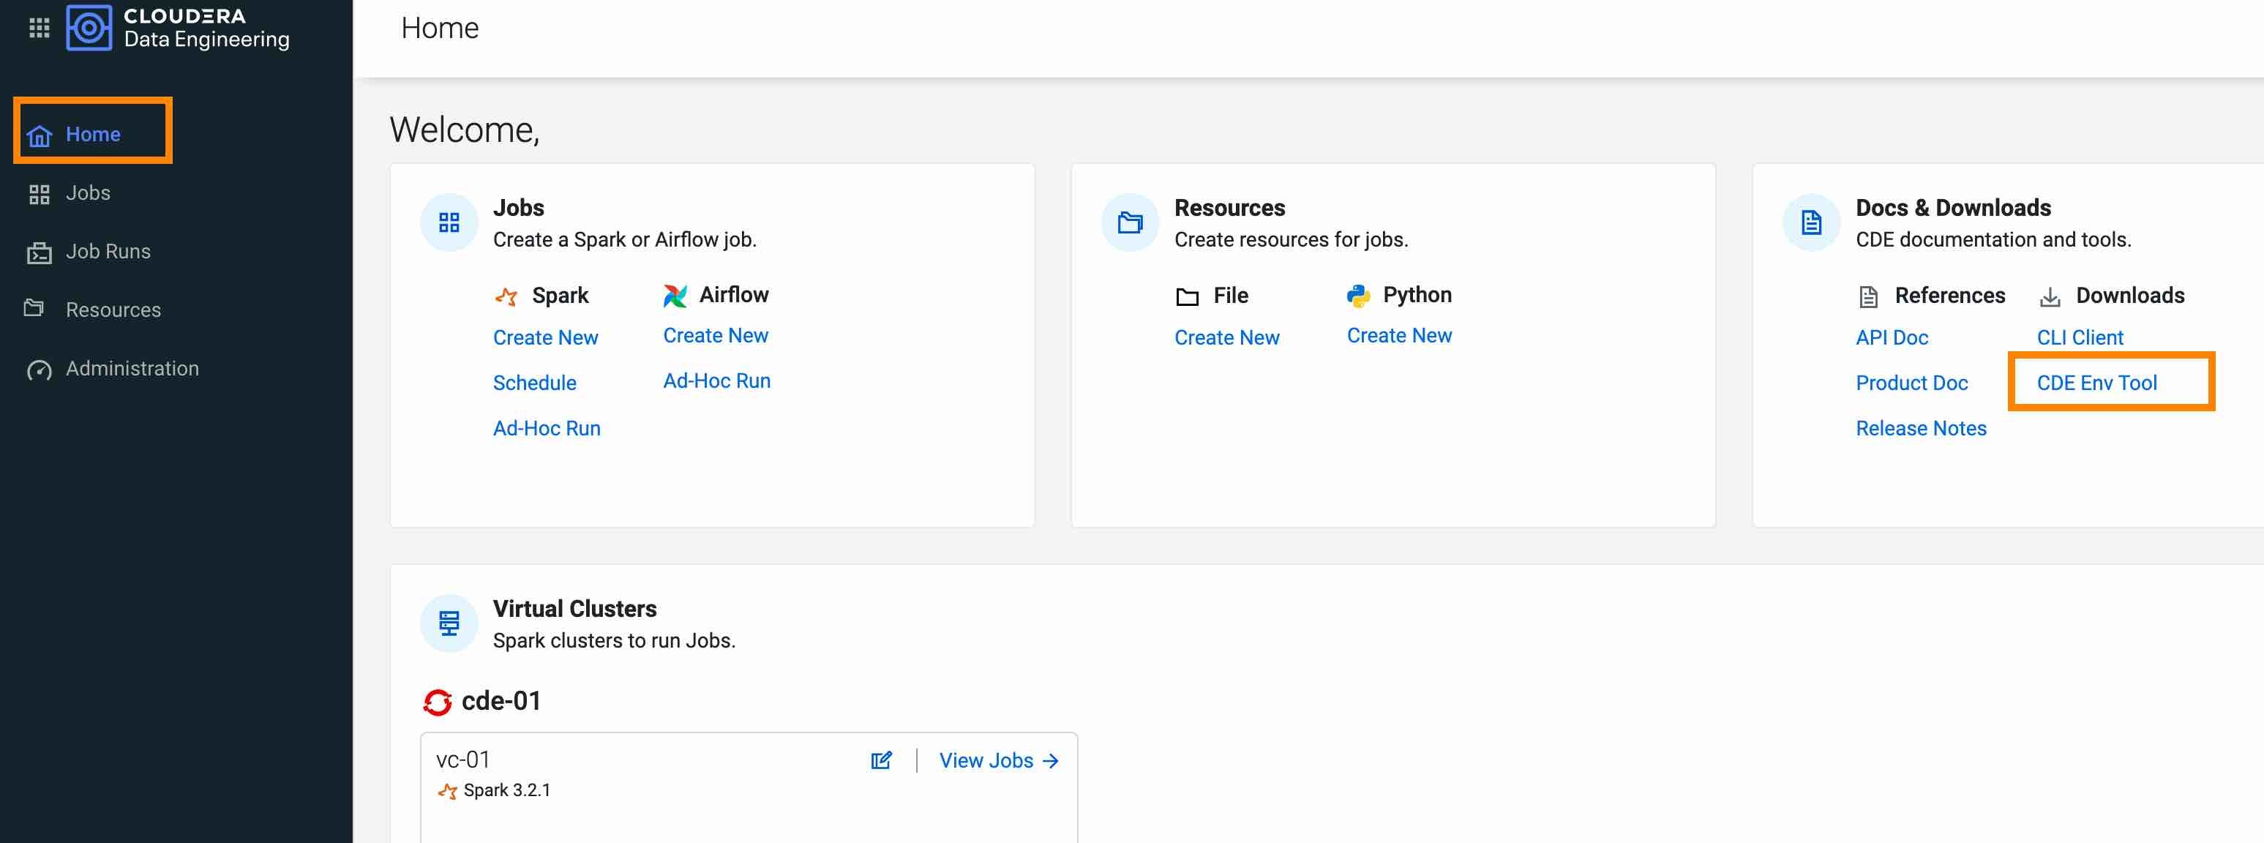Open Administration in the sidebar

pos(132,368)
